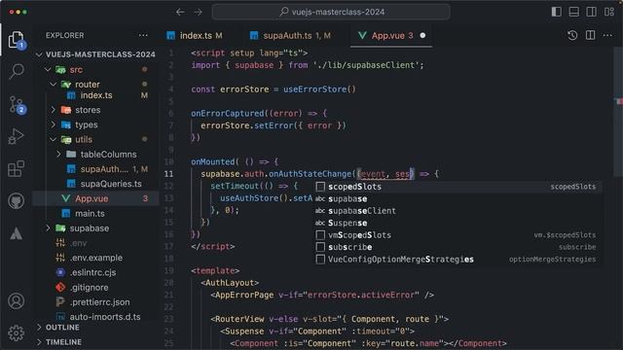Switch to the supaAuth.ts tab
623x350 pixels.
pos(291,35)
